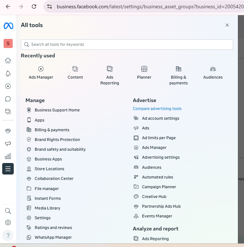This screenshot has height=247, width=244.
Task: Open Home from the left sidebar
Action: tap(8, 61)
